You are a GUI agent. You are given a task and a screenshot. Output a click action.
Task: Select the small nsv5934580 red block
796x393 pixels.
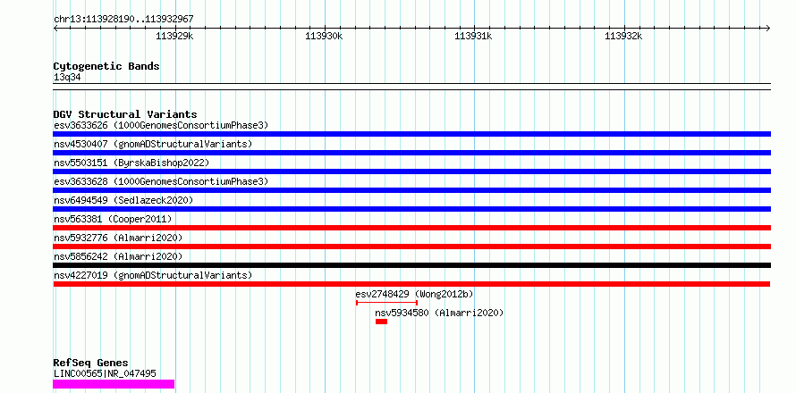381,322
